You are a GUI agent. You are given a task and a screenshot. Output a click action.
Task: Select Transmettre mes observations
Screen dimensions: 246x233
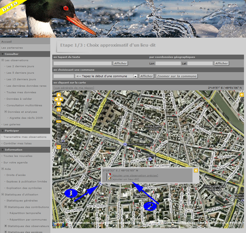click(25, 137)
